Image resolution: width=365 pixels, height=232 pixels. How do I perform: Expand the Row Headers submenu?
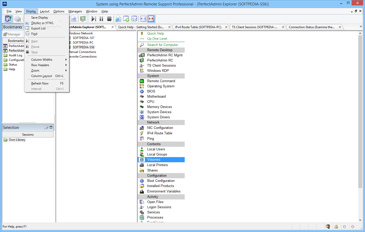coord(47,65)
